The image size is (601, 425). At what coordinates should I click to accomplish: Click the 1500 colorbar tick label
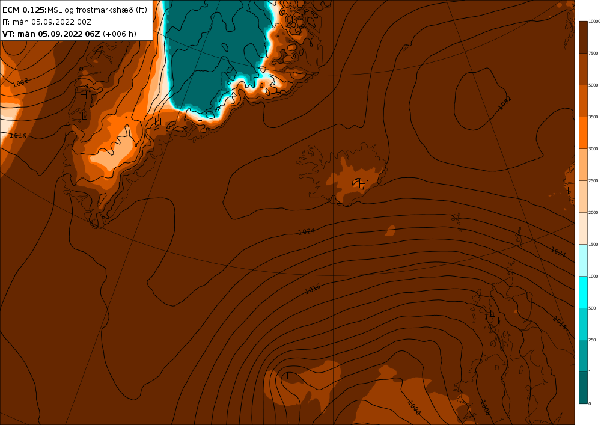click(x=593, y=244)
